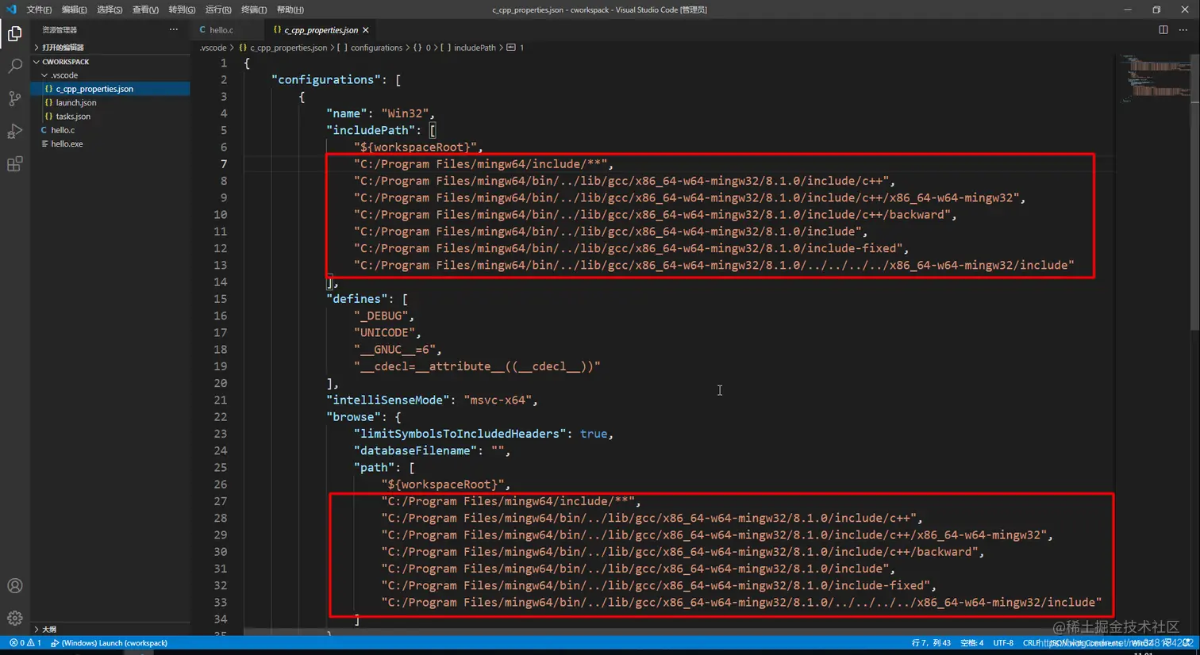Viewport: 1200px width, 655px height.
Task: Collapse the .vscode folder
Action: tap(110, 75)
